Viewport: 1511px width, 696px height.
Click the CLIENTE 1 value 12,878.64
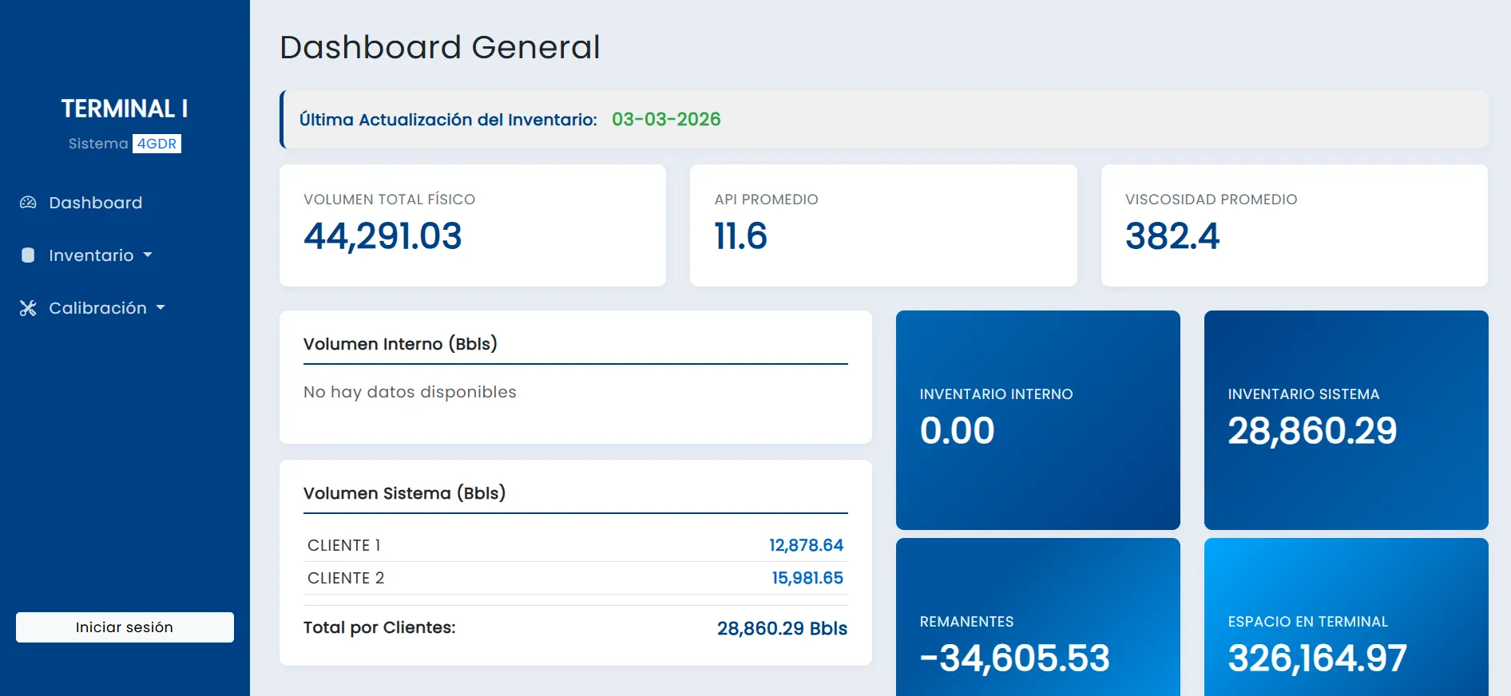coord(806,545)
